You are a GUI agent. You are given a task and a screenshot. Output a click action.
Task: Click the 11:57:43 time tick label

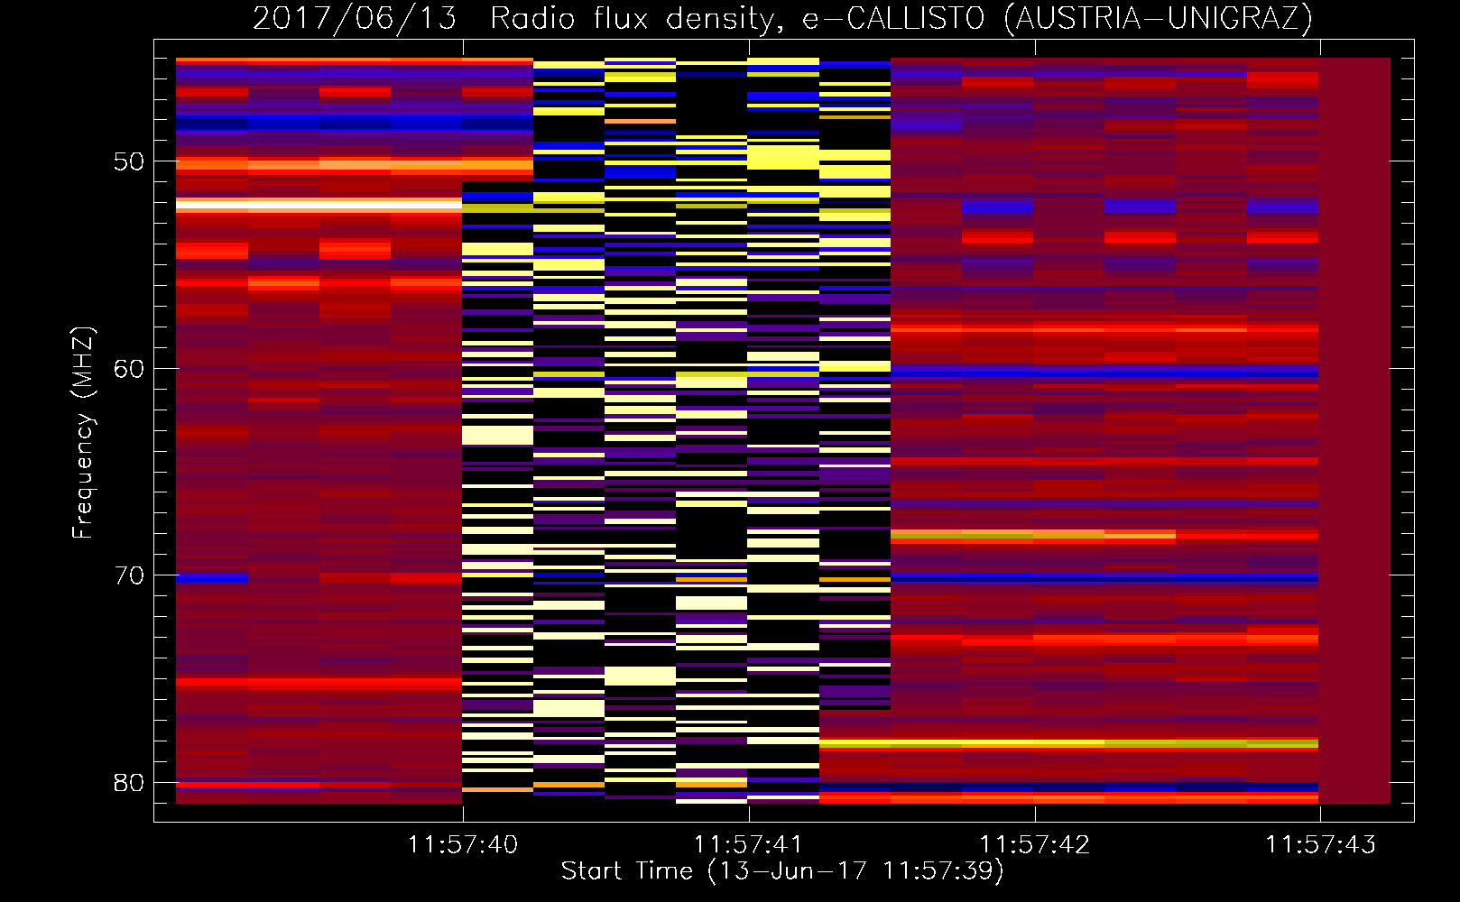pos(1320,844)
